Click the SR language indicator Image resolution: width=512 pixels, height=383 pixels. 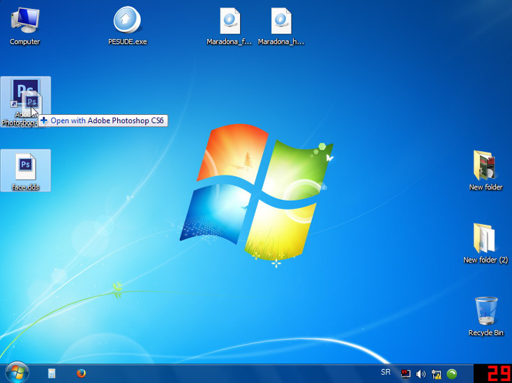click(386, 372)
